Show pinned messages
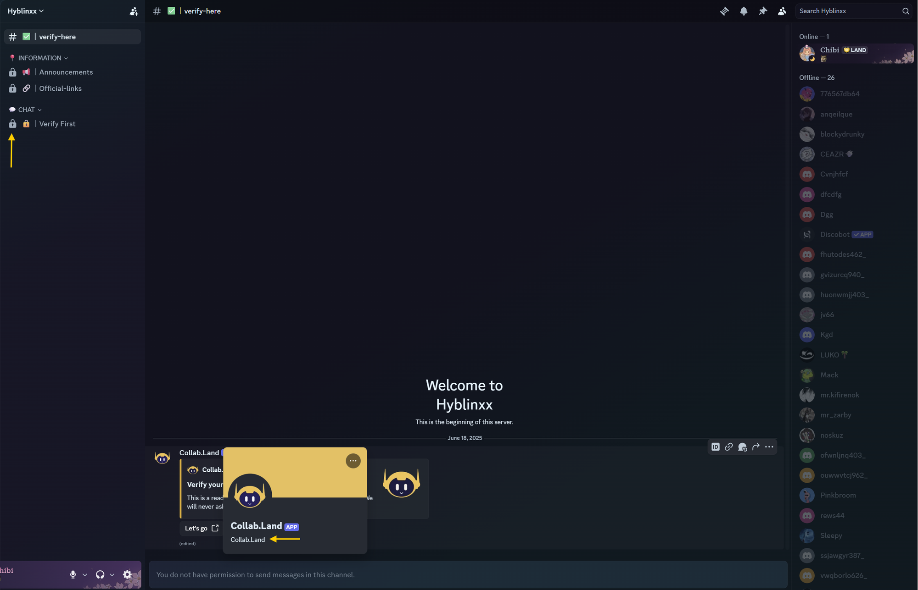The width and height of the screenshot is (918, 590). (763, 11)
